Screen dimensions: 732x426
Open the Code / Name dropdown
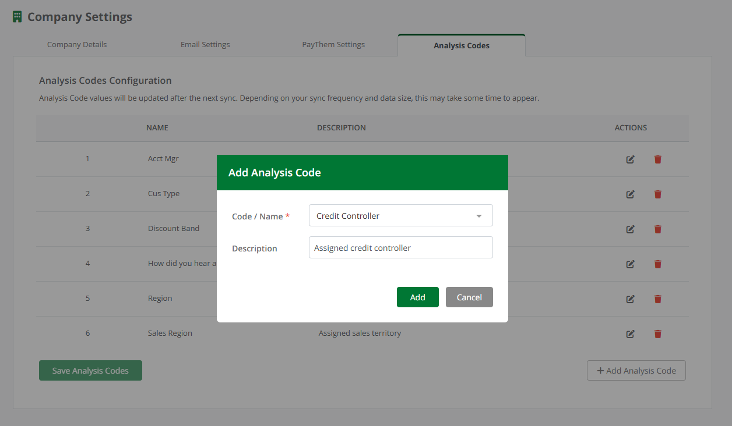(x=400, y=215)
